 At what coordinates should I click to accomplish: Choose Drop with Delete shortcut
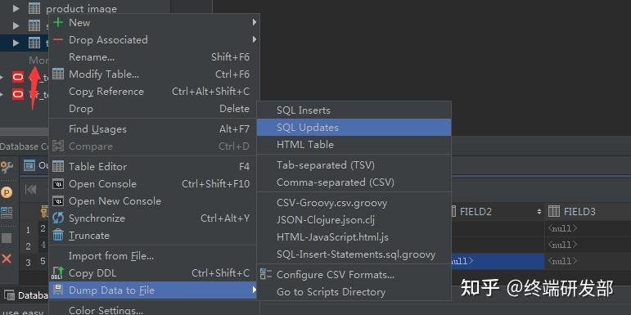152,109
